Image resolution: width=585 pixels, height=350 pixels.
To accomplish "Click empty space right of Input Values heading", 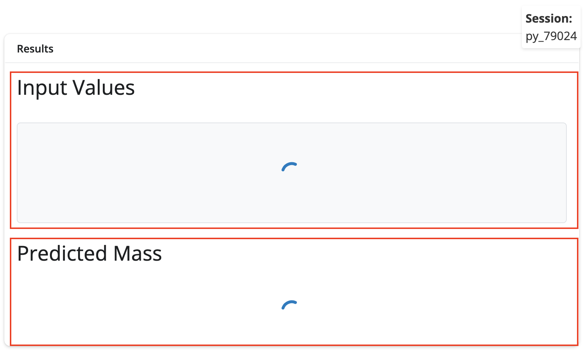I will coord(346,88).
